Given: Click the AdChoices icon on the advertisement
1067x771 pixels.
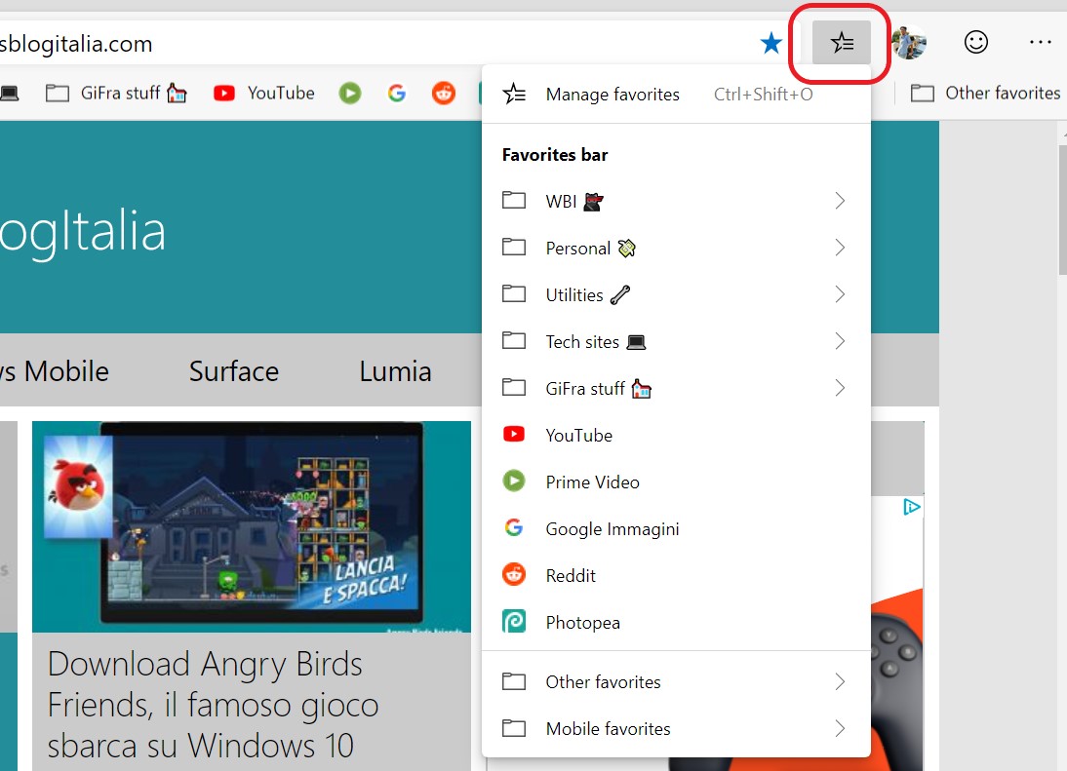Looking at the screenshot, I should click(x=911, y=507).
